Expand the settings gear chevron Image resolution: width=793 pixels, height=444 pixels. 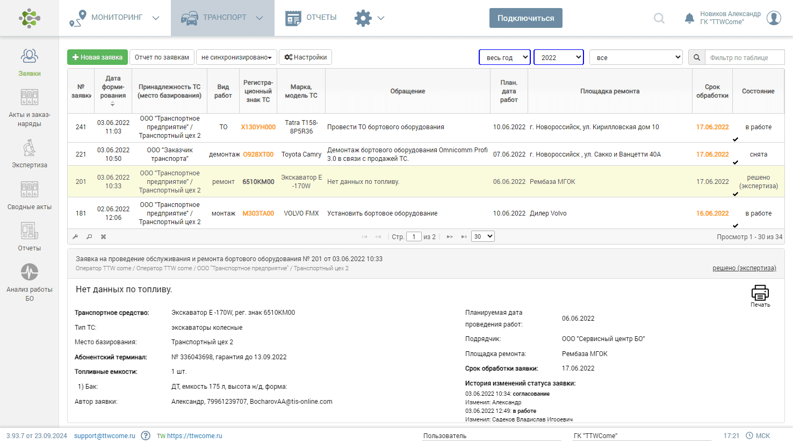(x=381, y=18)
